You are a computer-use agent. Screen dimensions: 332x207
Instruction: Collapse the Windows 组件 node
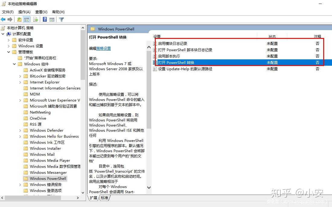tap(14, 64)
